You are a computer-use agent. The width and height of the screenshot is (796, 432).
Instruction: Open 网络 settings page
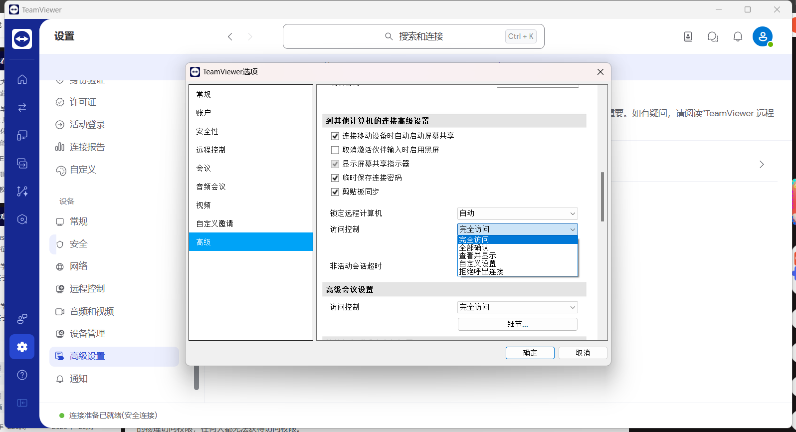pyautogui.click(x=114, y=266)
